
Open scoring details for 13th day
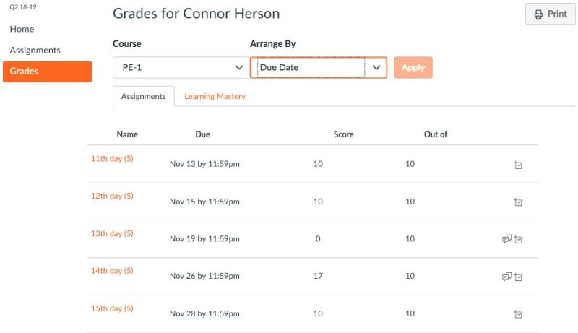(519, 239)
